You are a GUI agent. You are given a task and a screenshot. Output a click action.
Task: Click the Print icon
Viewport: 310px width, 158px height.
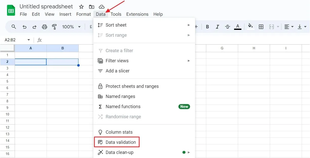tap(45, 27)
